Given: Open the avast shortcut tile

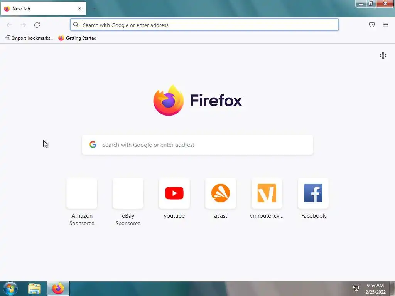Looking at the screenshot, I should point(221,193).
